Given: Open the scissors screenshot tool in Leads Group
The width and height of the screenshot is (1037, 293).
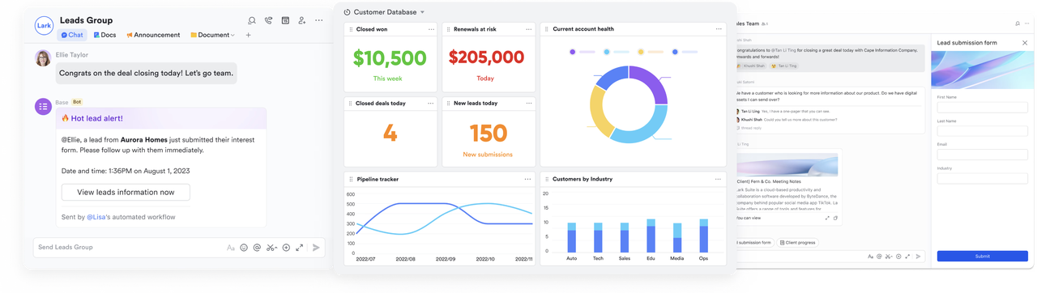Looking at the screenshot, I should [271, 248].
